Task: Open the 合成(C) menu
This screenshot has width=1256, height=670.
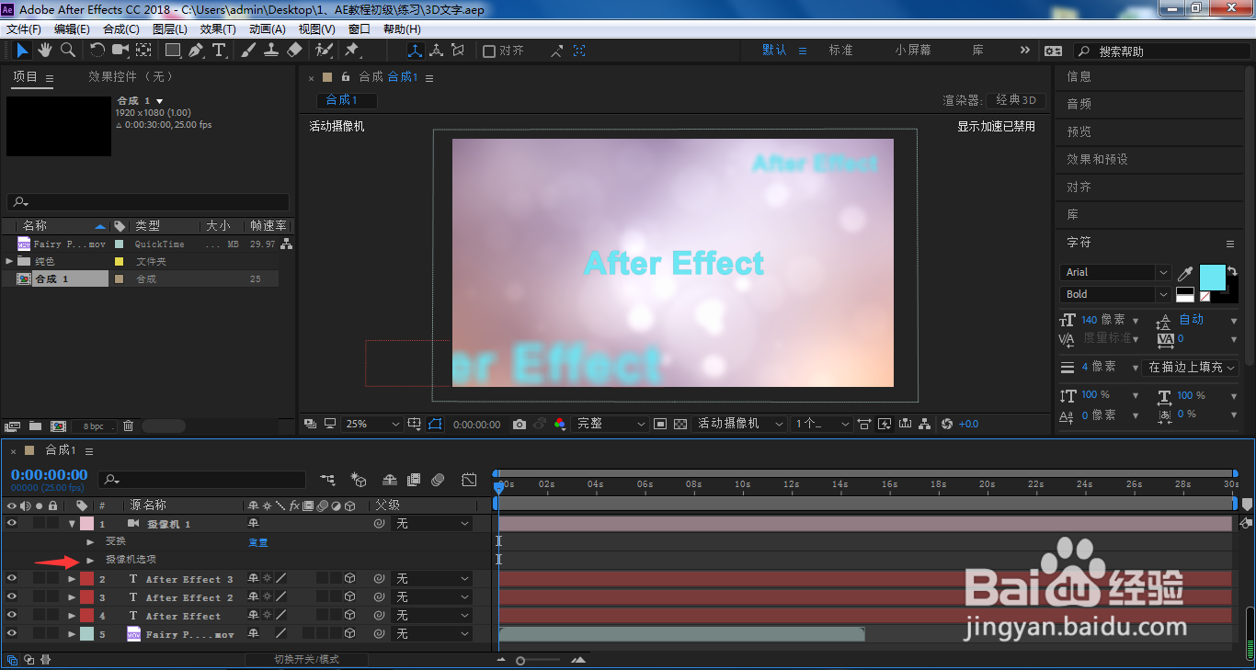Action: 121,28
